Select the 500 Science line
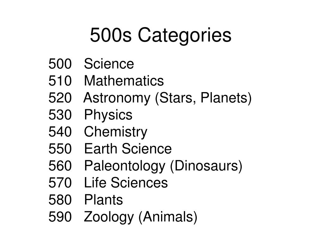This screenshot has width=319, height=239. click(x=91, y=63)
